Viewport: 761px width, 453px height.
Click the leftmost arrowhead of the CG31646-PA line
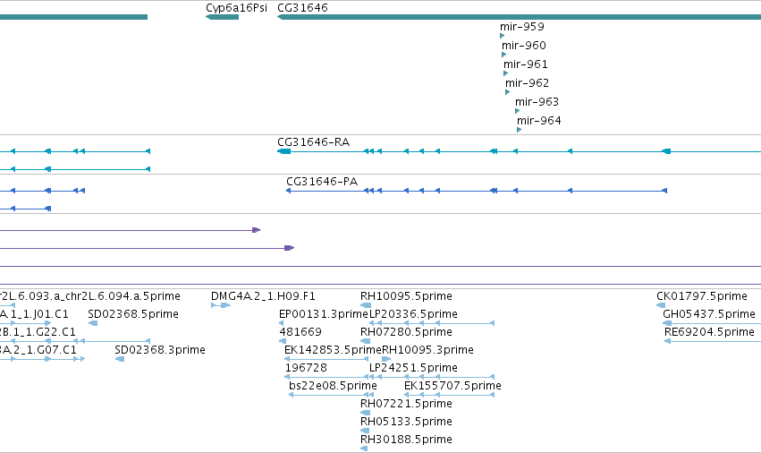(x=288, y=191)
